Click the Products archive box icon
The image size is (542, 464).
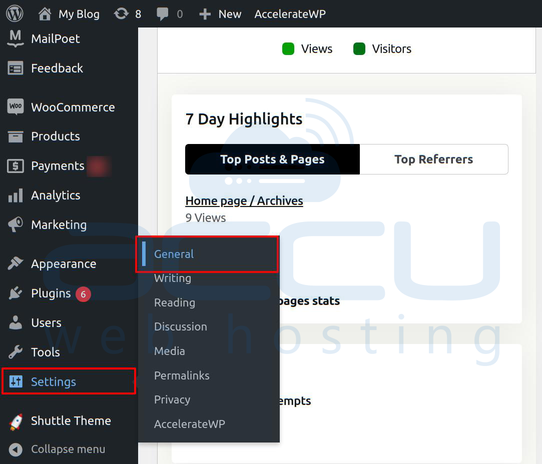pos(15,136)
